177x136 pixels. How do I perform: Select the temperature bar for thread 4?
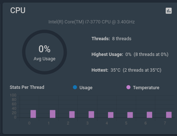click(x=111, y=115)
